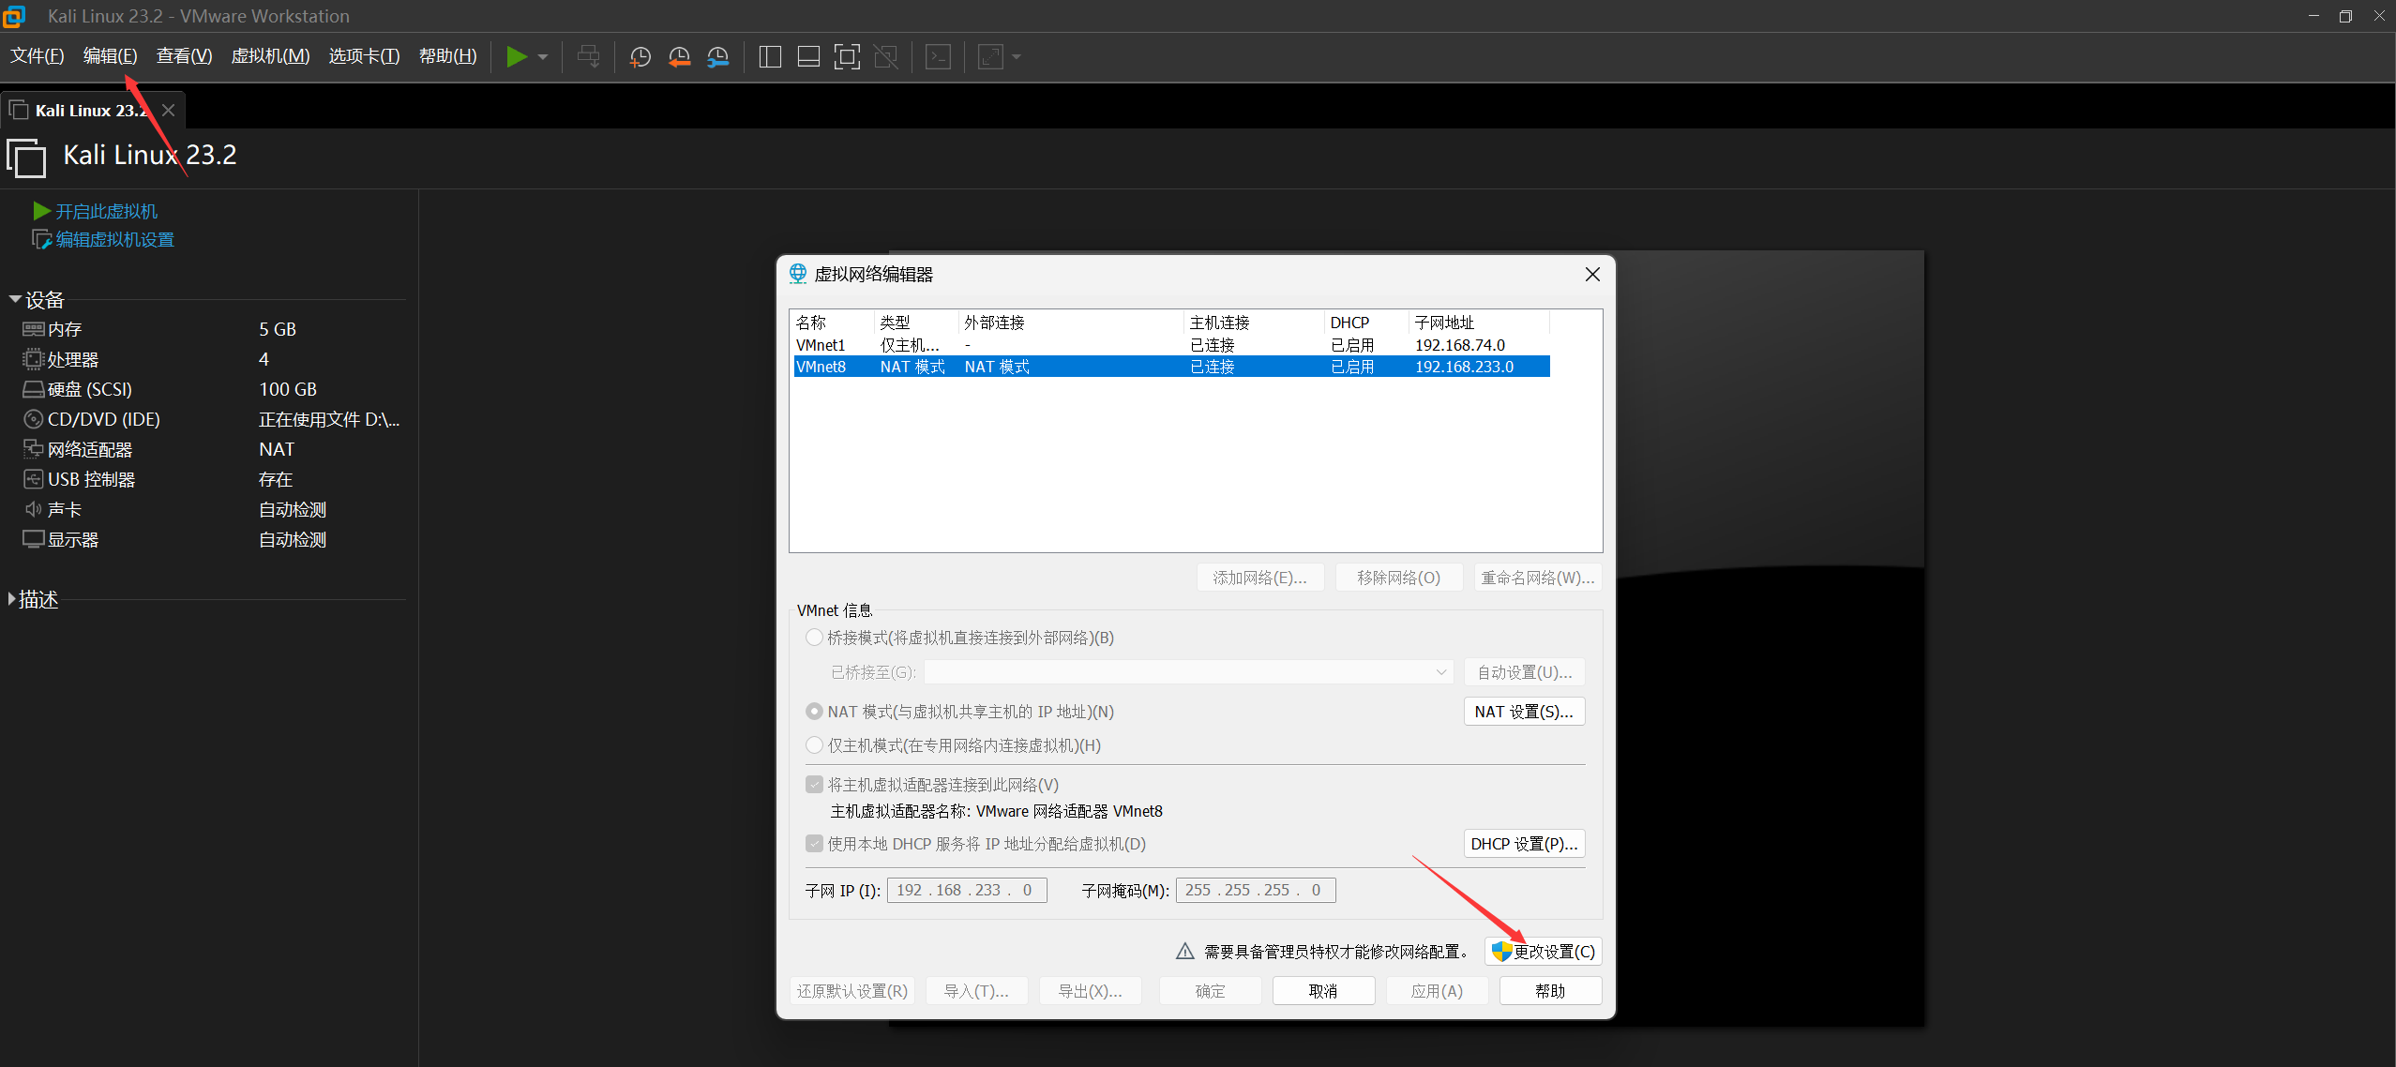This screenshot has width=2396, height=1067.
Task: Open power options dropdown beside play button
Action: [543, 57]
